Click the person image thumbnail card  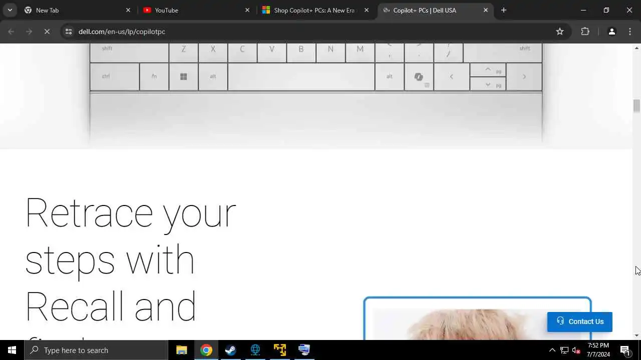pyautogui.click(x=477, y=318)
